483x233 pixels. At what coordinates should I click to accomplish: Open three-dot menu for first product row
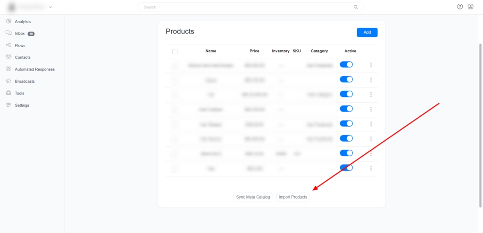coord(371,65)
